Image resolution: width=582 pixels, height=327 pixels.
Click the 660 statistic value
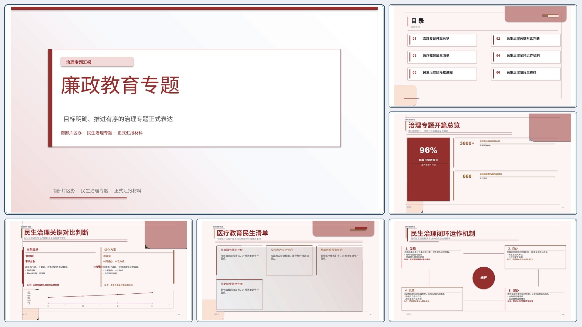467,176
